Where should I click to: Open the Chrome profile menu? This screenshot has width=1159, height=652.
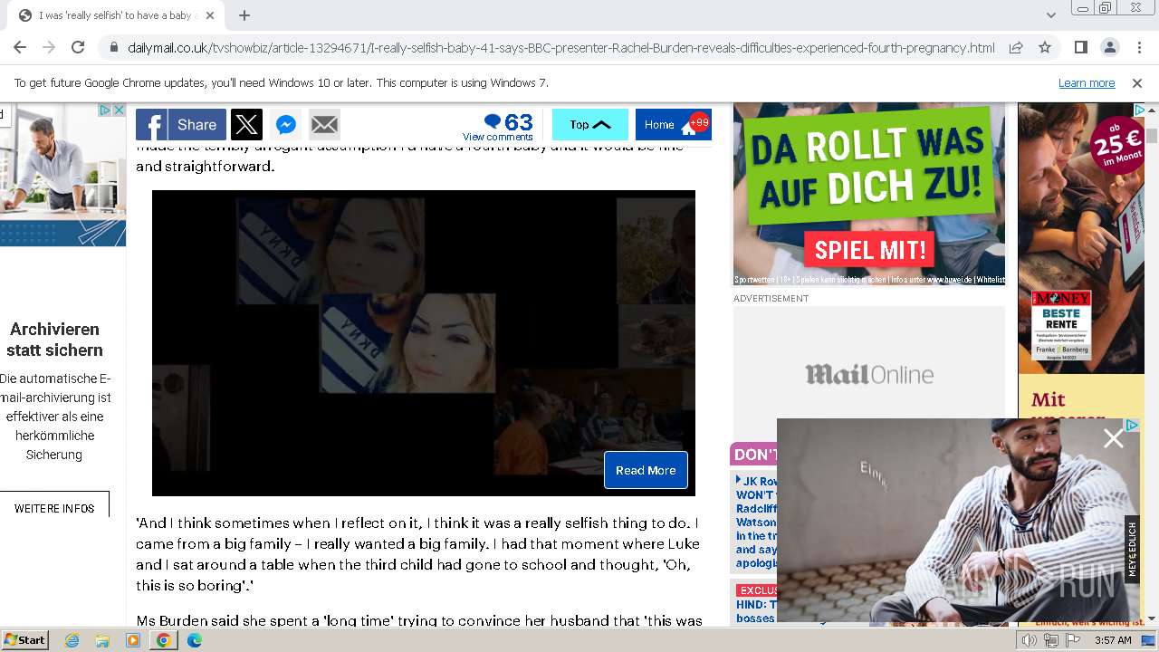pos(1110,48)
